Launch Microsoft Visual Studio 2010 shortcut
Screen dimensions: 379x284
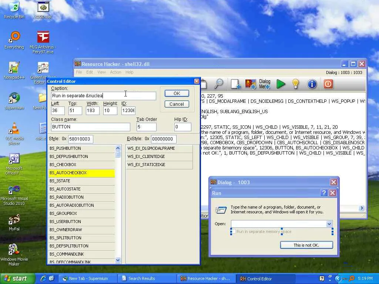click(x=14, y=195)
